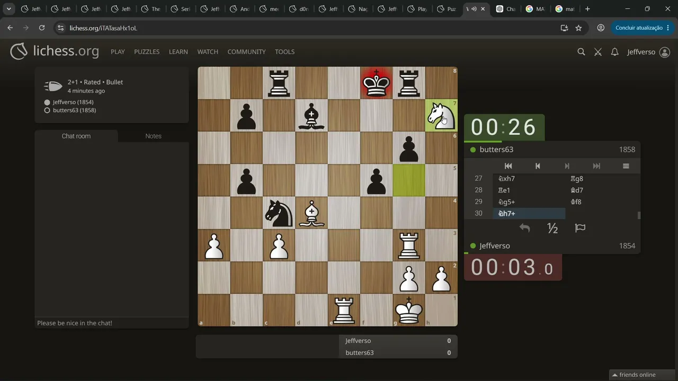Image resolution: width=678 pixels, height=381 pixels.
Task: Switch to the Chat room tab
Action: [x=76, y=136]
